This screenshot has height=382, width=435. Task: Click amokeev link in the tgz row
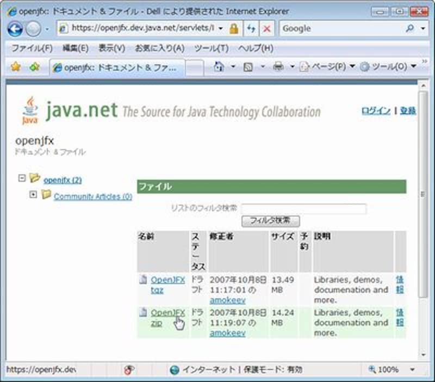click(228, 300)
